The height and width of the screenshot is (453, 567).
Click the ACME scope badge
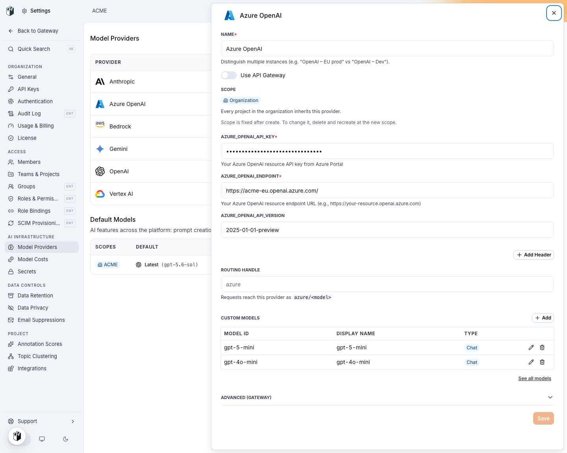pyautogui.click(x=107, y=265)
